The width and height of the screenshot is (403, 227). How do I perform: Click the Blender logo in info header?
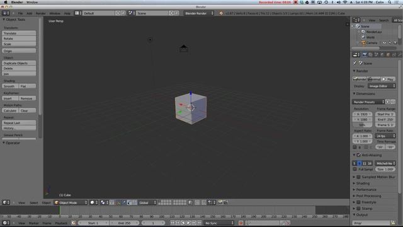[x=221, y=13]
